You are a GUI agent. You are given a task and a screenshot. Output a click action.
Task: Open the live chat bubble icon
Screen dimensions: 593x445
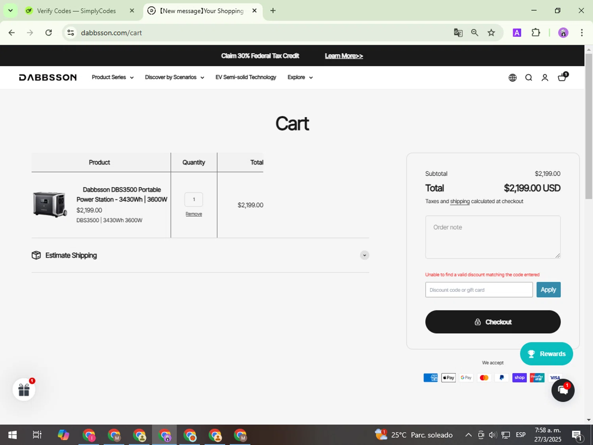[x=563, y=390]
